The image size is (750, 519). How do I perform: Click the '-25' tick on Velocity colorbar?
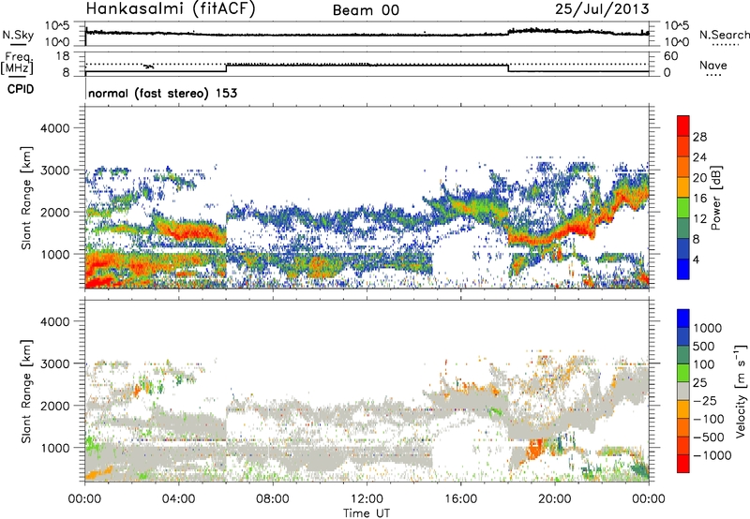708,401
